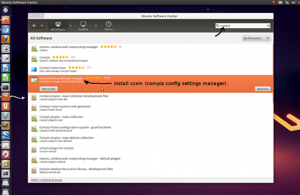Launch GIMP from the launcher
The image size is (300, 195).
(6, 126)
